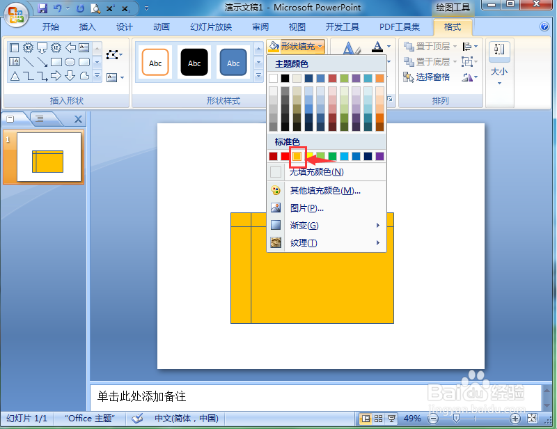Switch to slide sorter view

378,419
